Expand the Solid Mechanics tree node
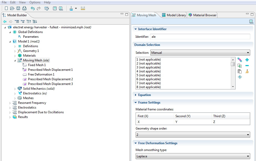Image resolution: width=256 pixels, height=161 pixels. pos(15,89)
